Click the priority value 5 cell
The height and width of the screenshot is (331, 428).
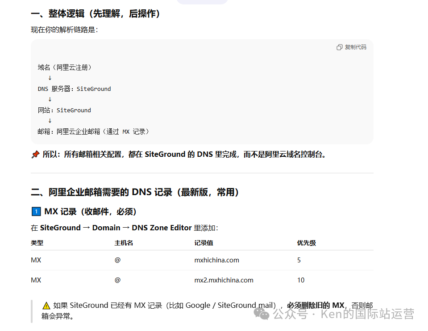[x=299, y=260]
